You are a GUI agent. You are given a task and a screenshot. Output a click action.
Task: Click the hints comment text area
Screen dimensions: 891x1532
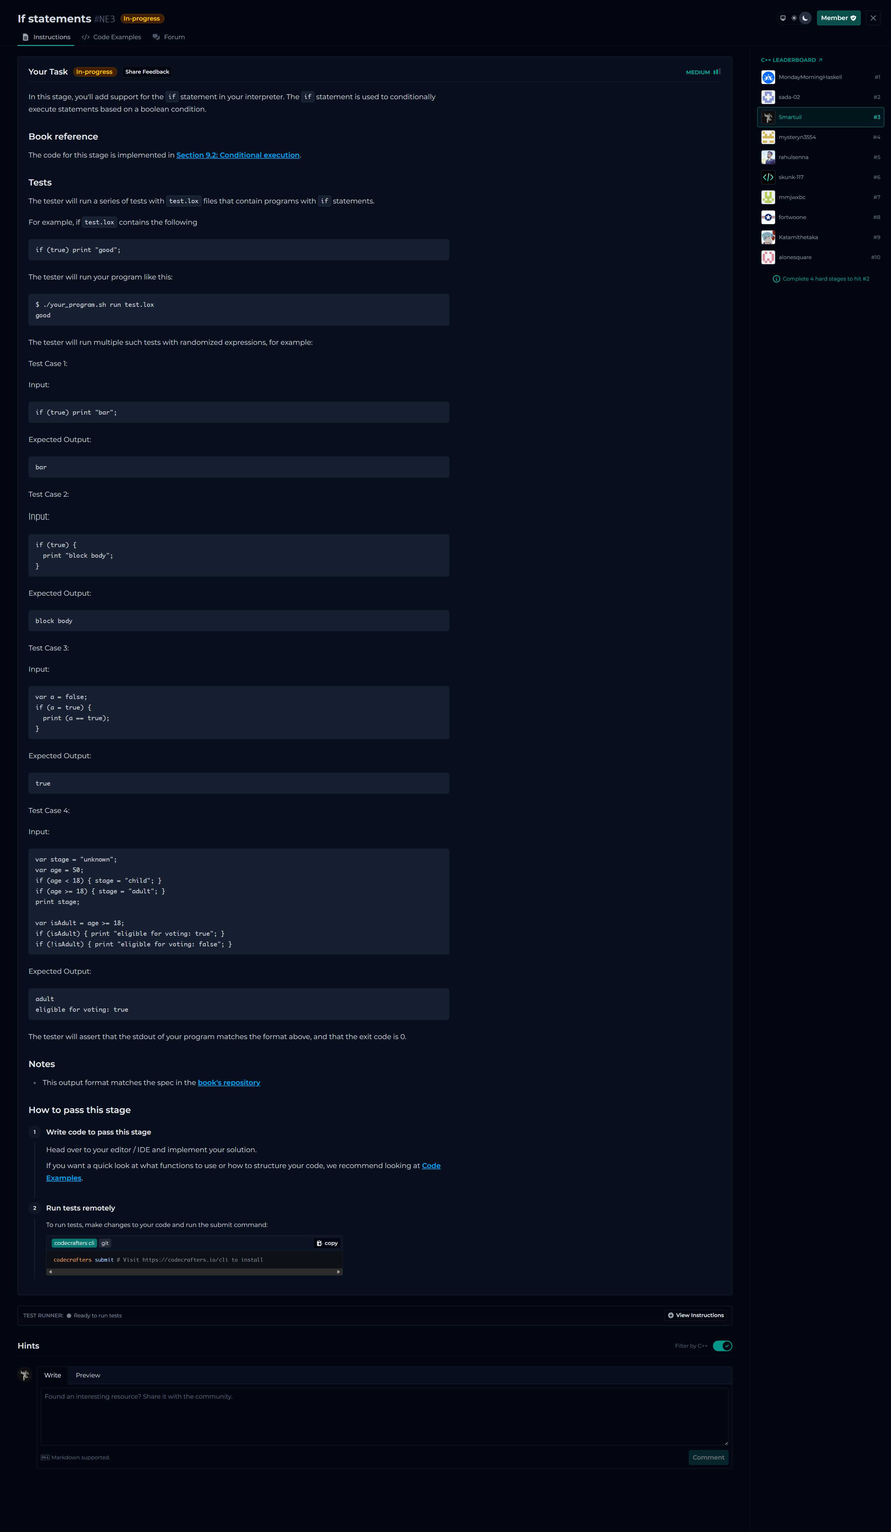pyautogui.click(x=385, y=1417)
